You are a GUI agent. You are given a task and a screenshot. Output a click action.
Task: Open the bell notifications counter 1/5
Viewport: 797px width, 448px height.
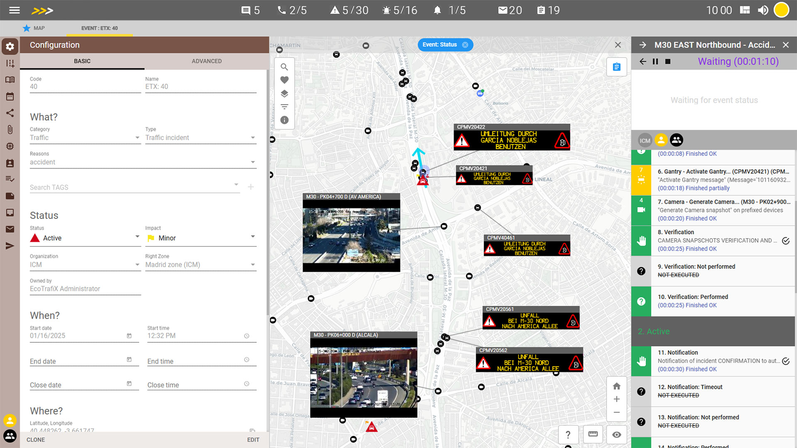coord(449,10)
